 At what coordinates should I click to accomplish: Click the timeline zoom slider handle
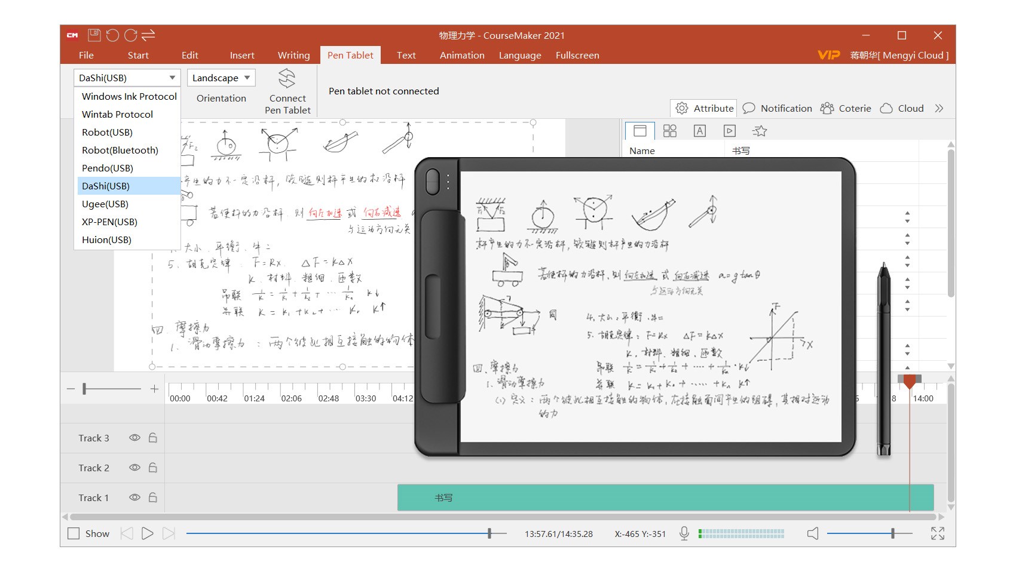click(x=84, y=389)
